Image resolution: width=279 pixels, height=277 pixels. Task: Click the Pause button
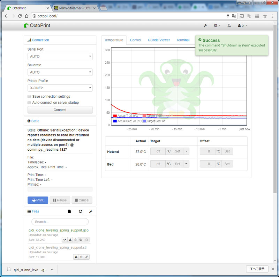[x=60, y=200]
